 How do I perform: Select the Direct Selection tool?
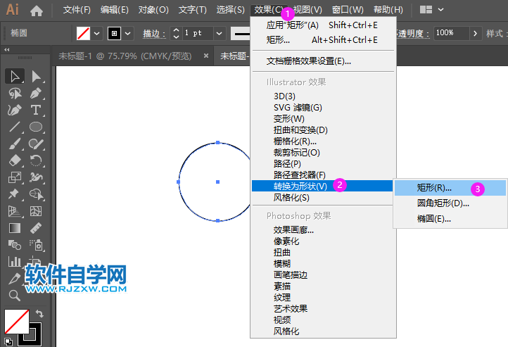click(x=36, y=76)
